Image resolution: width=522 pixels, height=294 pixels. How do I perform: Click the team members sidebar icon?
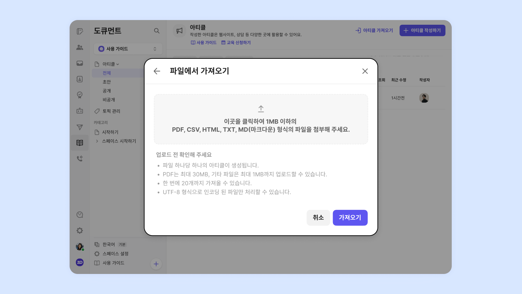click(x=80, y=47)
